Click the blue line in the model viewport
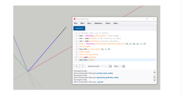The width and height of the screenshot is (187, 99). pyautogui.click(x=42, y=55)
